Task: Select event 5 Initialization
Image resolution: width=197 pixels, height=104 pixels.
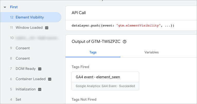Action: click(x=25, y=89)
